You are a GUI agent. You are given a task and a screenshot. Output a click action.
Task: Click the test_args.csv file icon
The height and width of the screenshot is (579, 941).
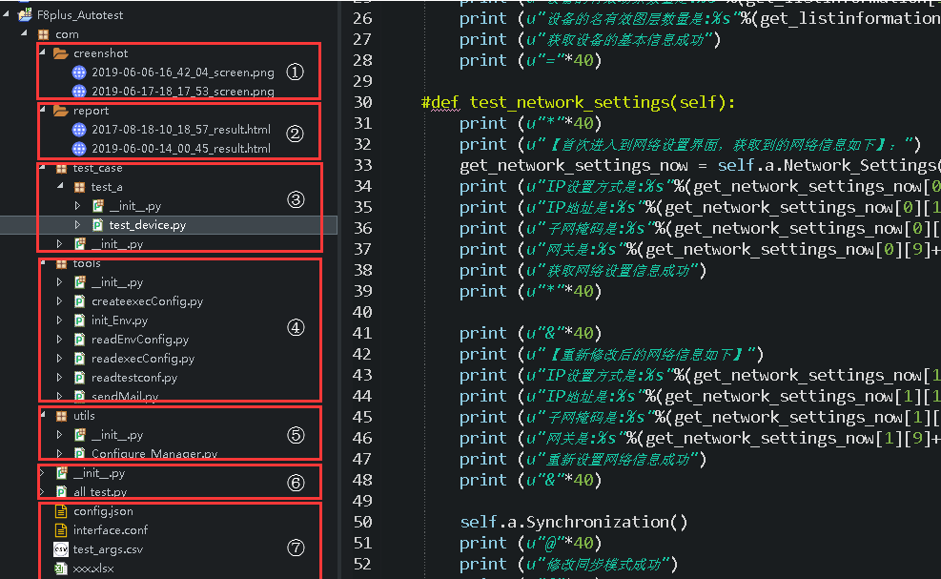(x=61, y=549)
